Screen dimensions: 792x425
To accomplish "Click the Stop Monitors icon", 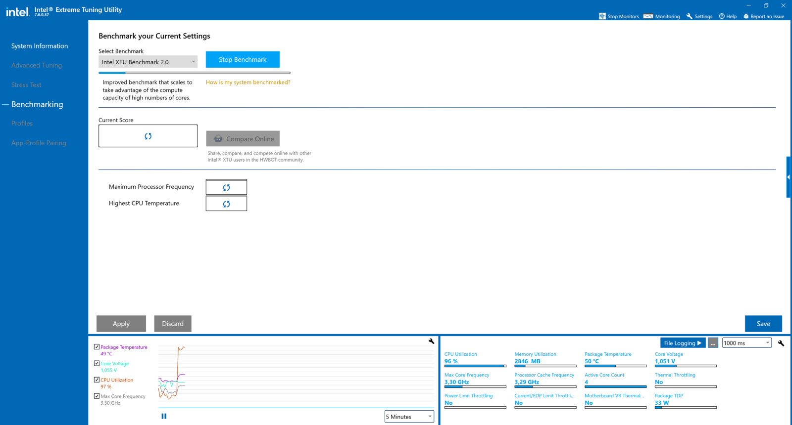I will (x=602, y=16).
